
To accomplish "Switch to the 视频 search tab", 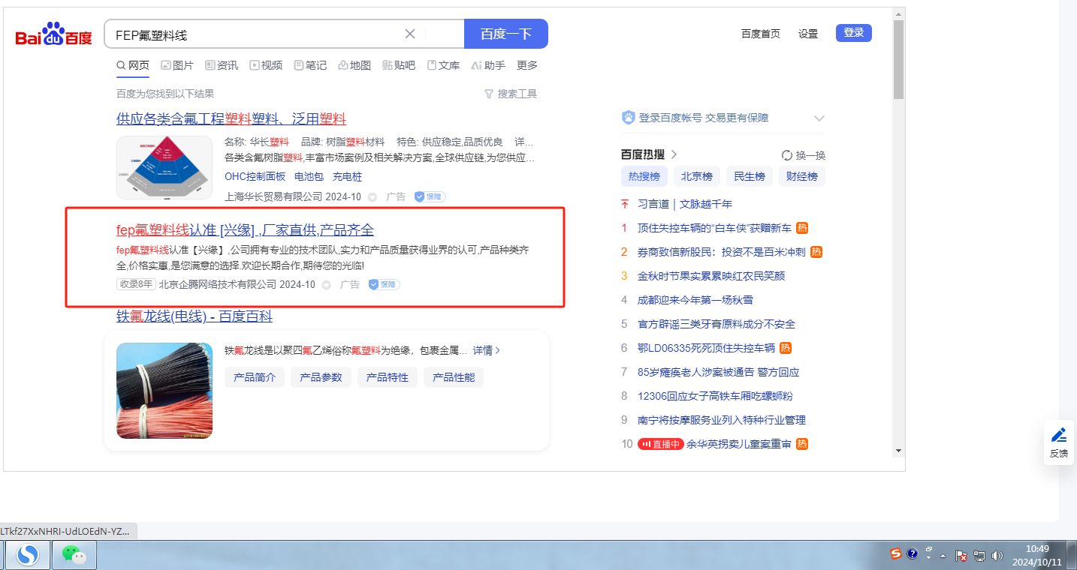I will click(266, 65).
